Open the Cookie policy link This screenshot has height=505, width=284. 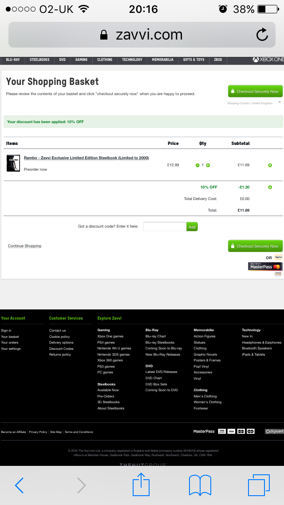pos(59,337)
